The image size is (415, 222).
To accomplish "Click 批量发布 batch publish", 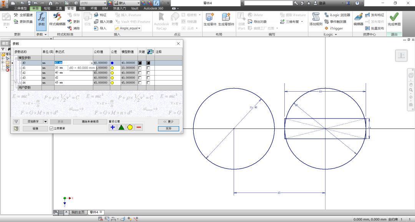I will pos(375,28).
